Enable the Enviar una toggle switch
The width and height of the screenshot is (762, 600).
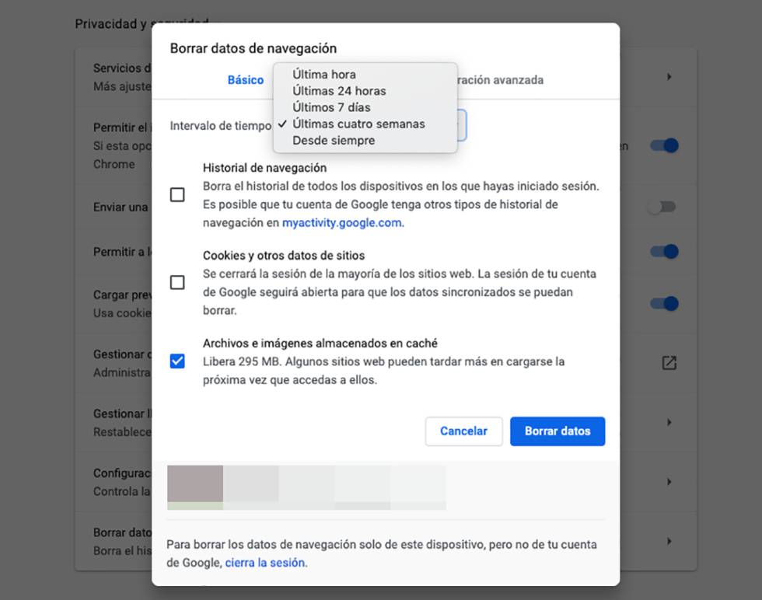(662, 207)
